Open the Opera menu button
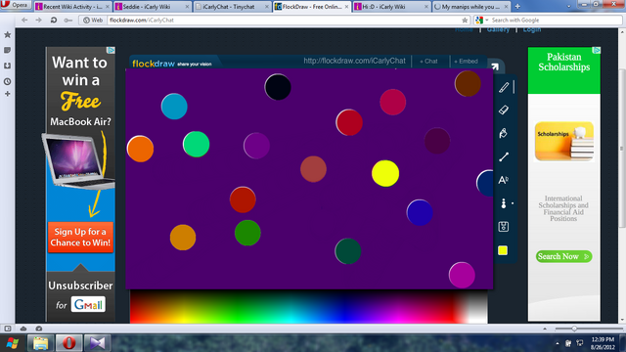 pyautogui.click(x=16, y=5)
